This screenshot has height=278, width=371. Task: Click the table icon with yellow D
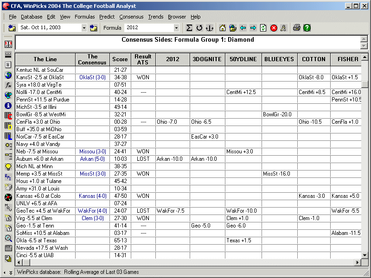click(x=8, y=126)
